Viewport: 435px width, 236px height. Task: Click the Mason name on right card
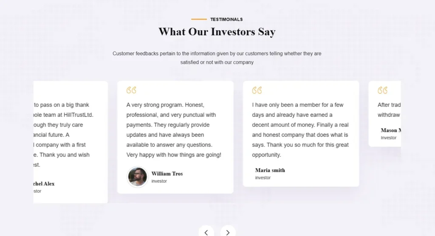point(390,130)
